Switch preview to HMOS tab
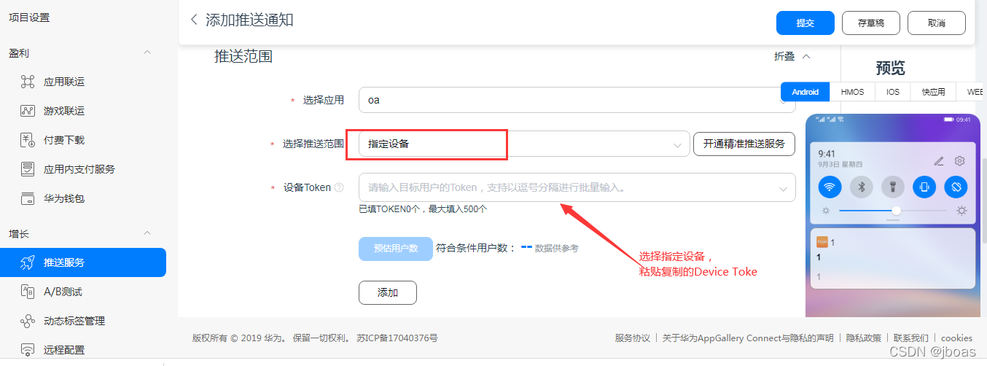Viewport: 987px width, 366px height. (x=852, y=92)
